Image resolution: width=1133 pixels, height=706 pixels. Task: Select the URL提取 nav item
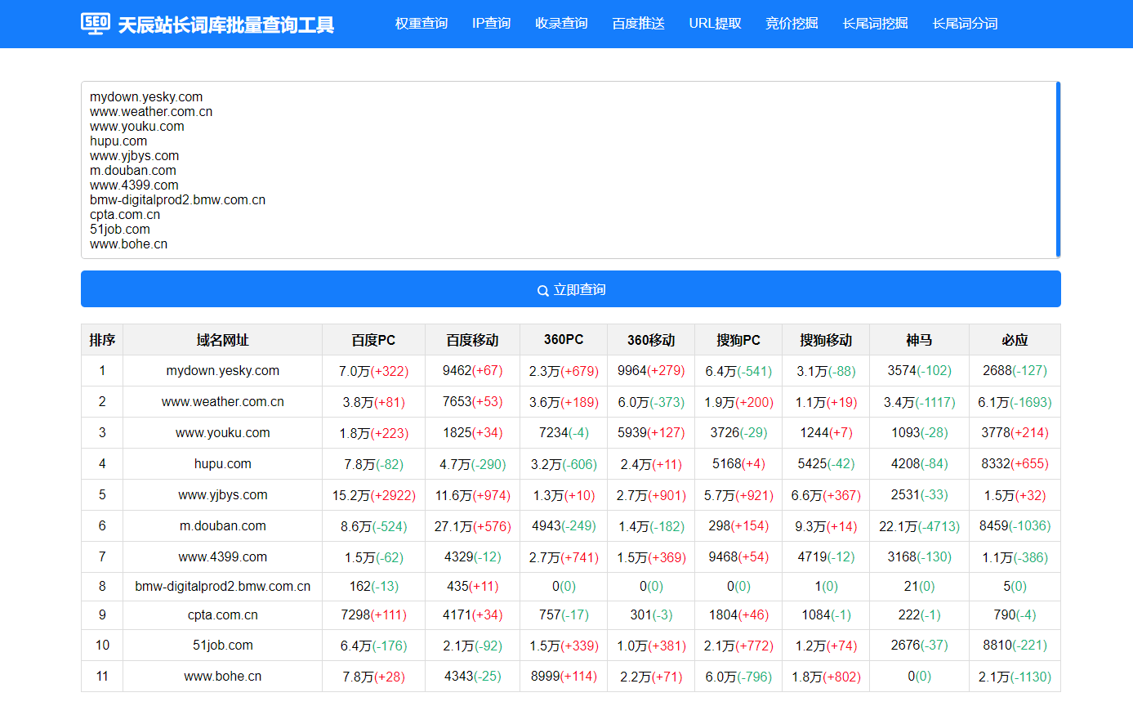point(715,24)
